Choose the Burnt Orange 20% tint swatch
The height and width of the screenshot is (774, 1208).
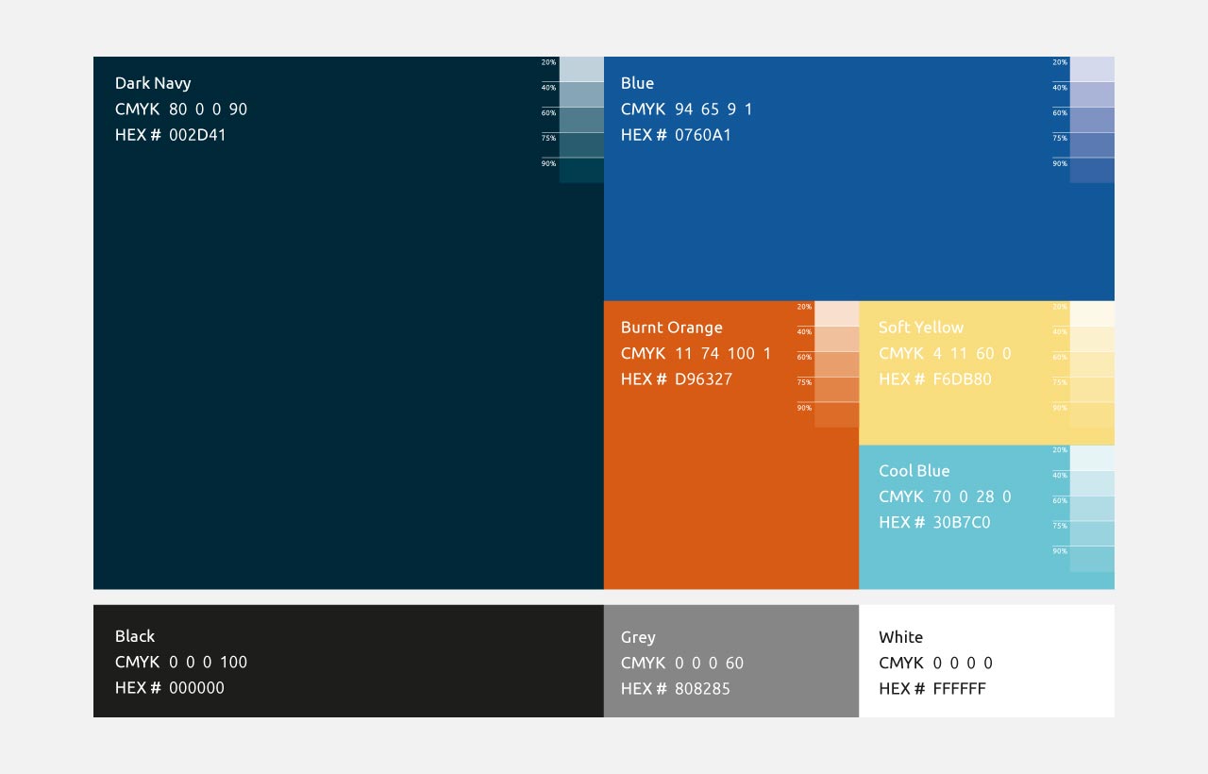[836, 313]
